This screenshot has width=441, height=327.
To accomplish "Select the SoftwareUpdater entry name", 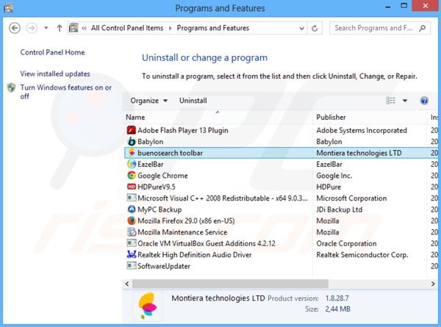I will (164, 266).
